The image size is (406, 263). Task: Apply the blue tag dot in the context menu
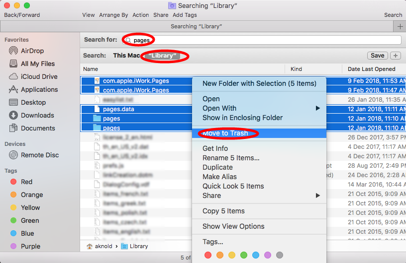256,255
